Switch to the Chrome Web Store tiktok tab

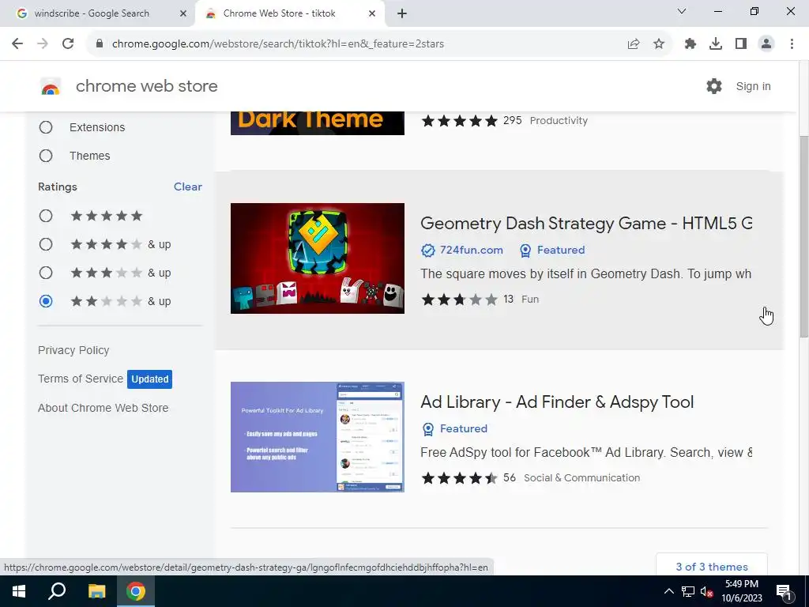click(x=279, y=13)
